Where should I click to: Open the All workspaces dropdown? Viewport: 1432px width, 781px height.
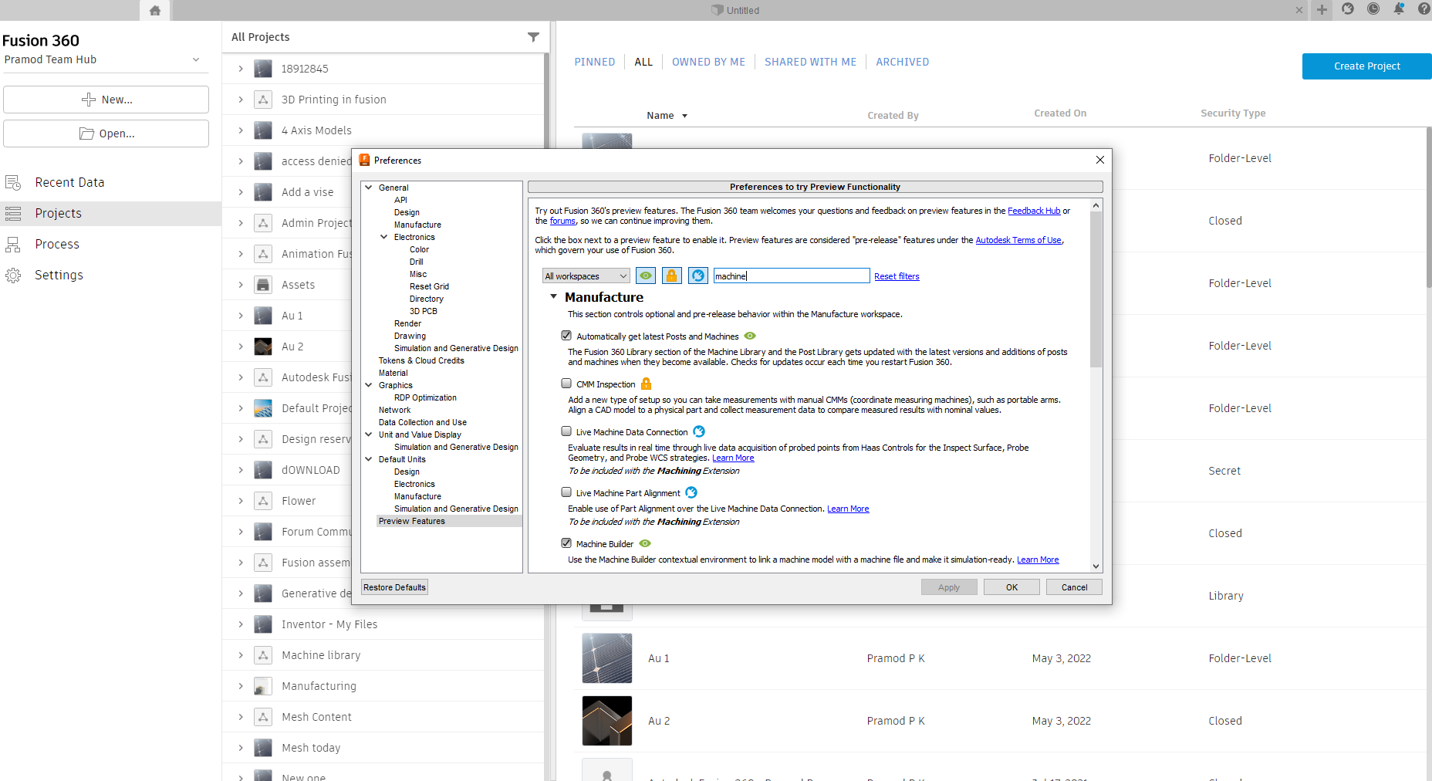[586, 276]
